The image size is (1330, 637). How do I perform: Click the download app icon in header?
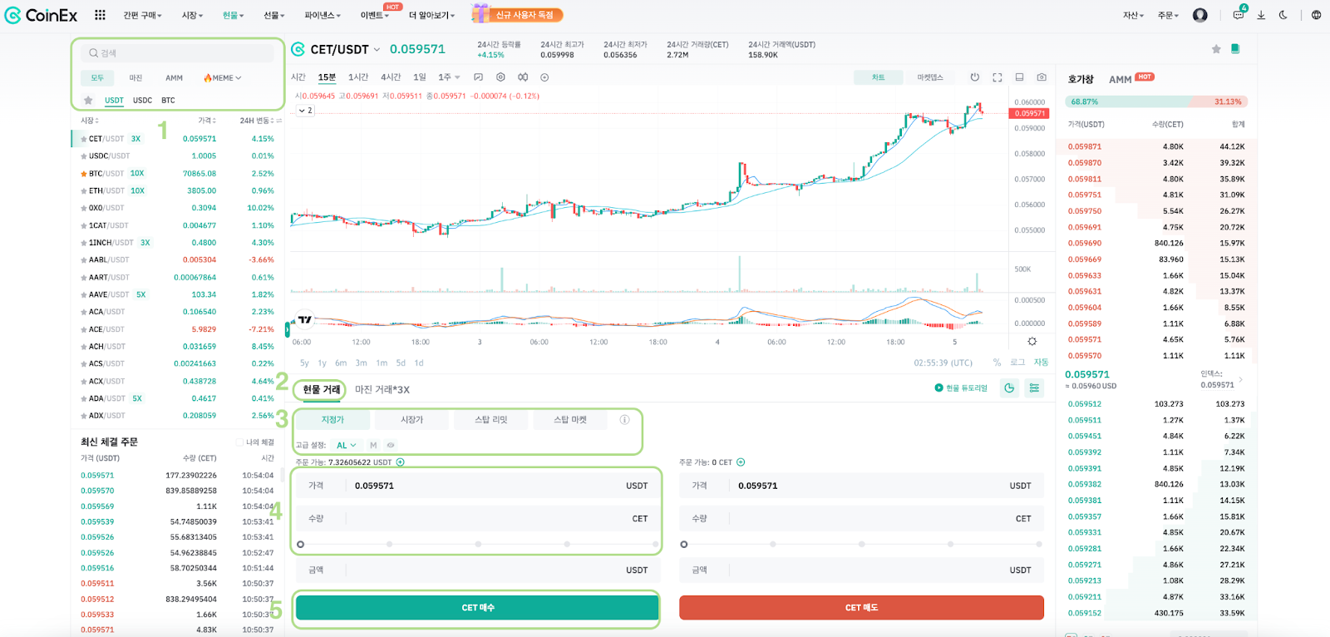point(1261,15)
